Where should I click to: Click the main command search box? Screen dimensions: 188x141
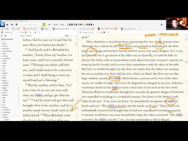tap(31, 25)
